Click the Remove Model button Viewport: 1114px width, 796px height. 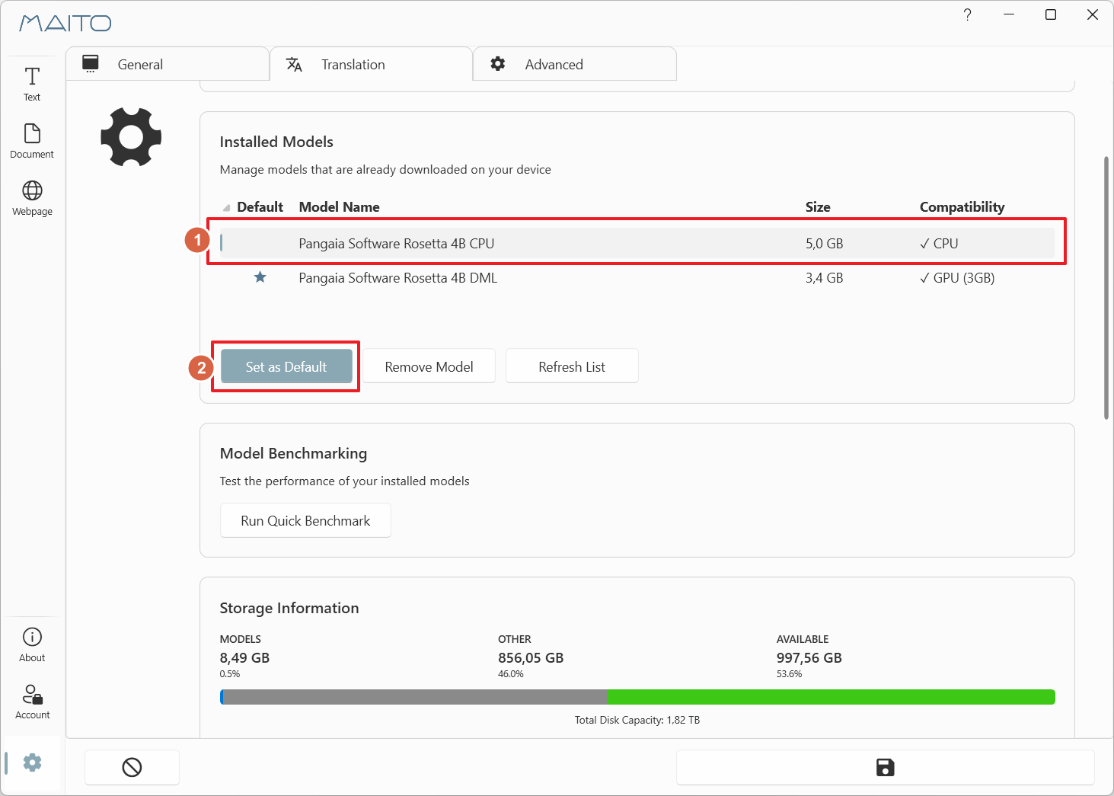[x=429, y=366]
